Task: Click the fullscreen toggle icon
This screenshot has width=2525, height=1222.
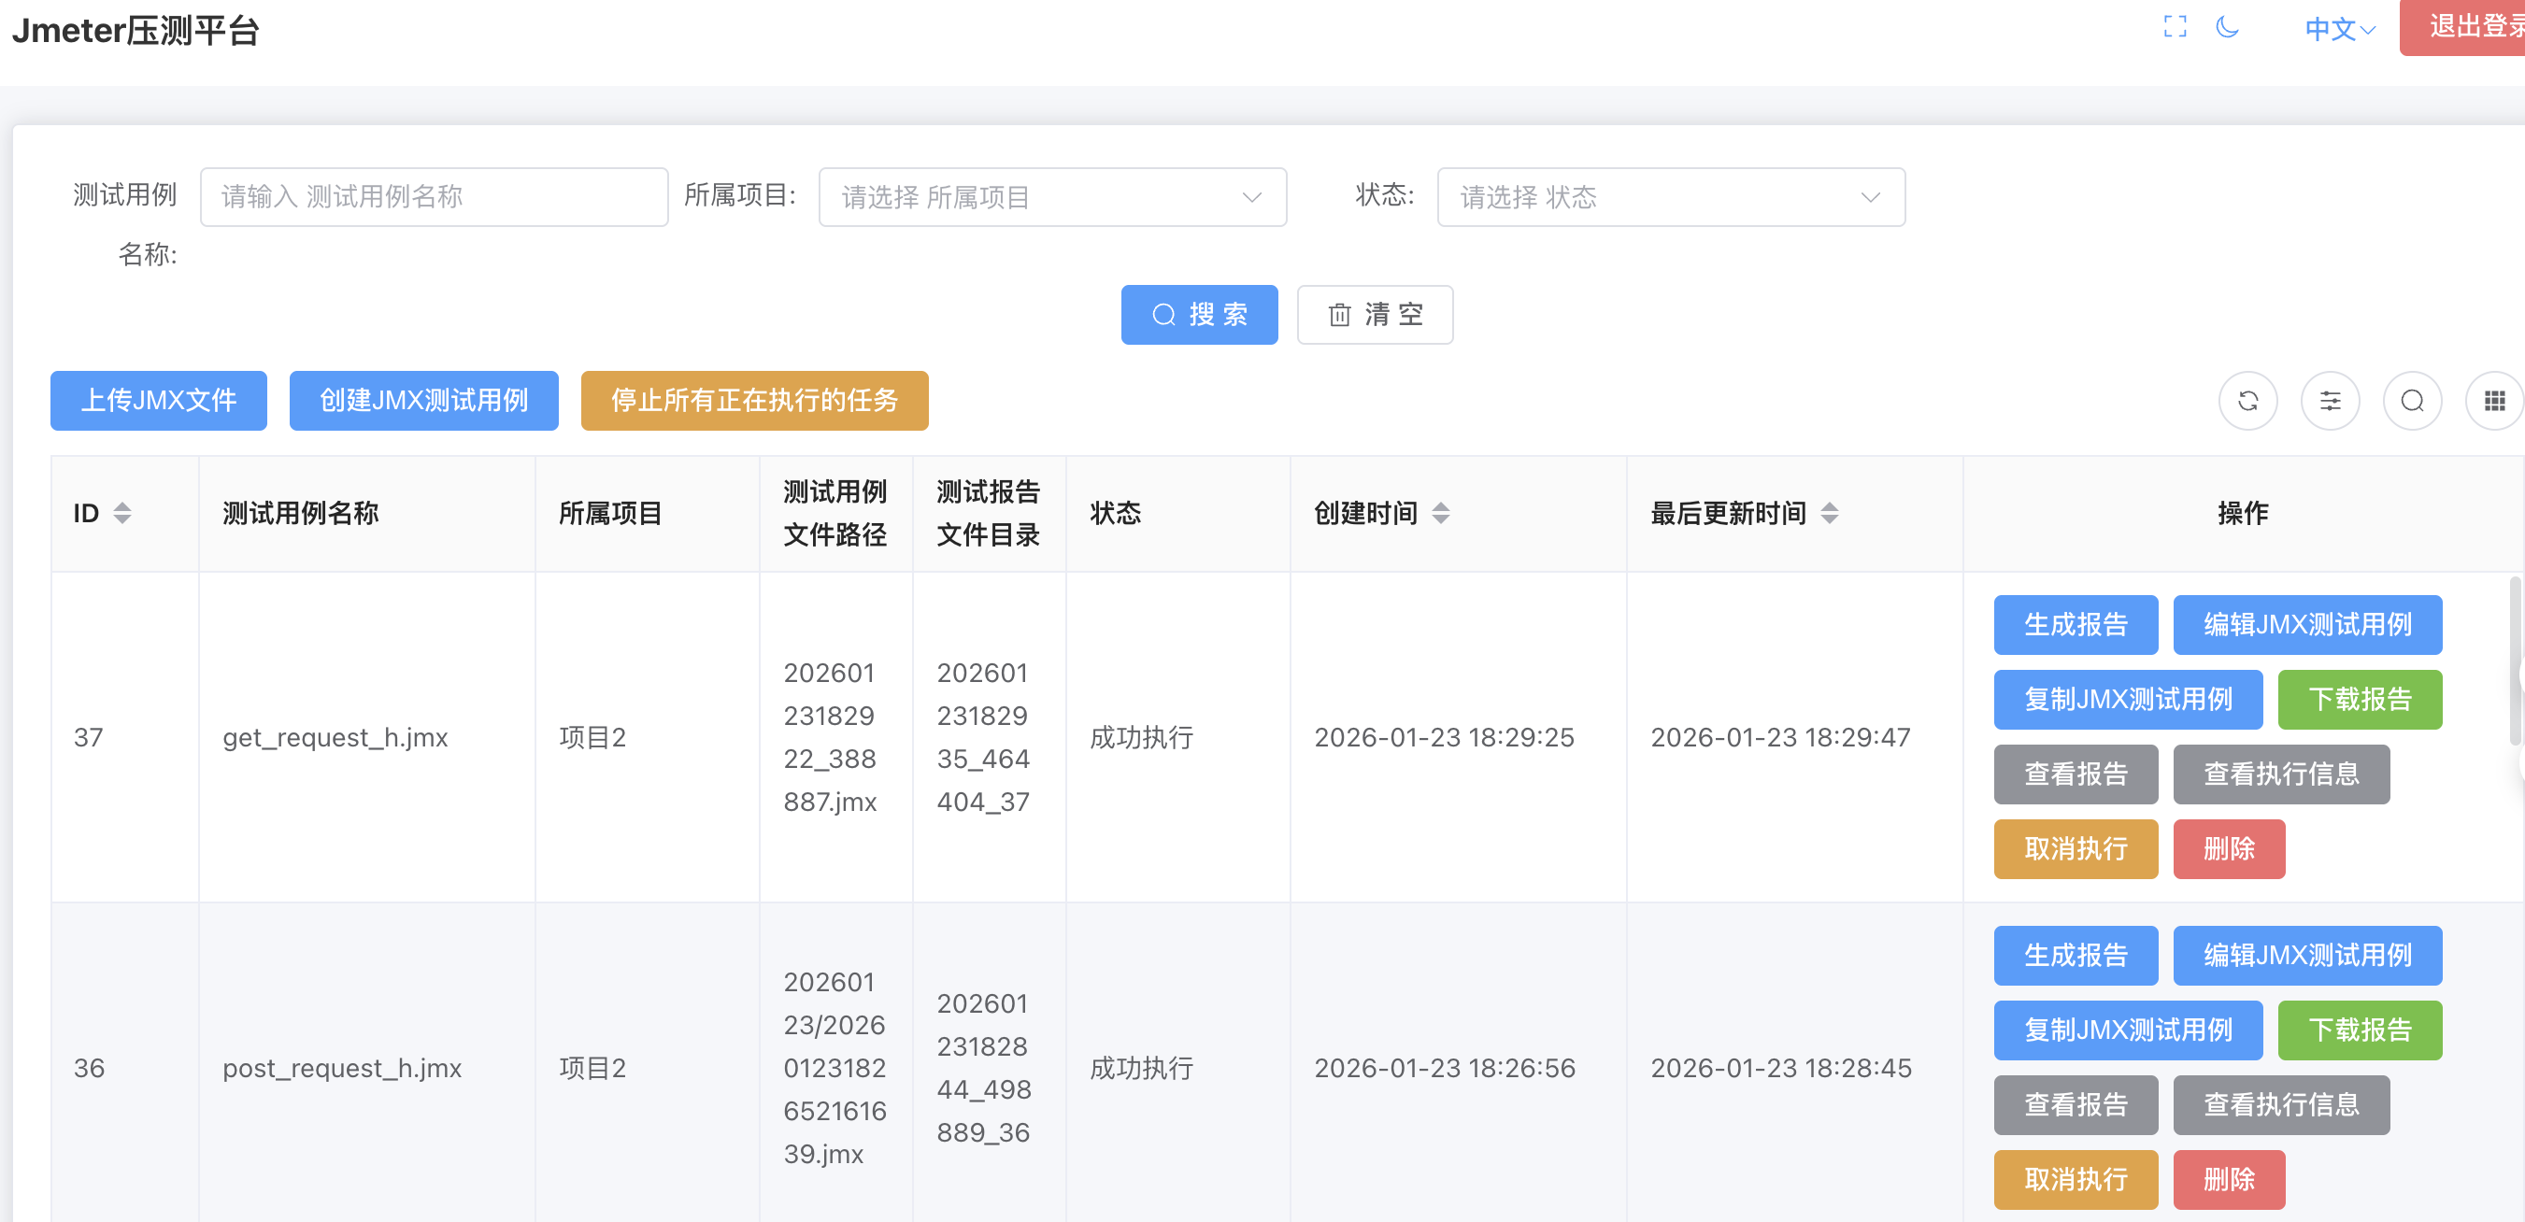Action: pyautogui.click(x=2174, y=27)
